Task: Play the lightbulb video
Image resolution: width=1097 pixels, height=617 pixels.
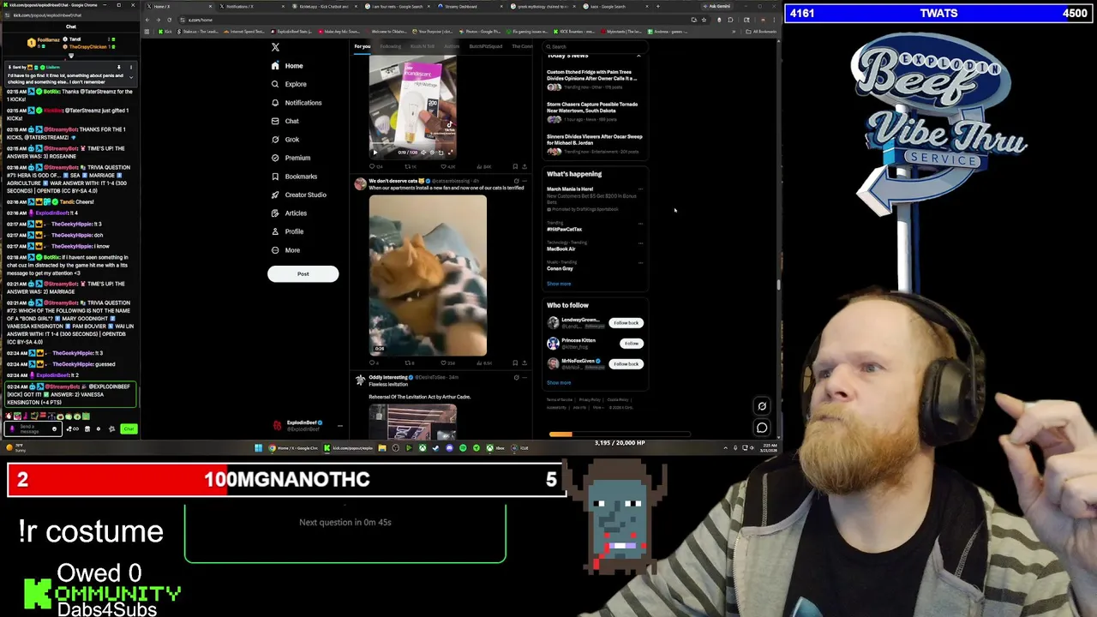Action: tap(375, 153)
